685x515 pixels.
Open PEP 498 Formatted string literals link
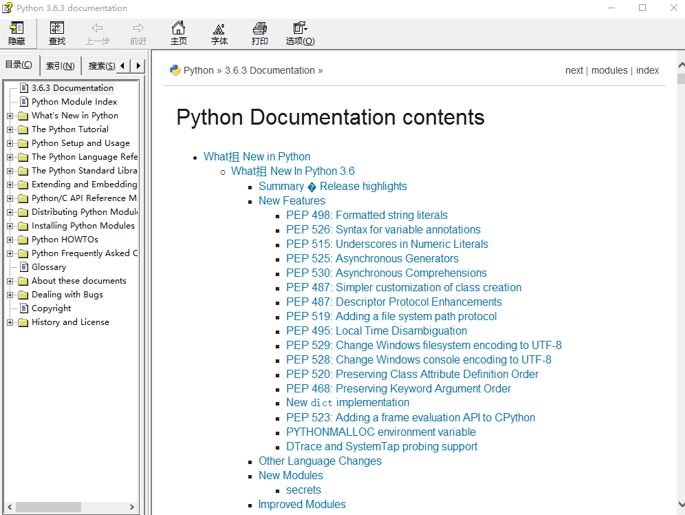[x=367, y=216]
